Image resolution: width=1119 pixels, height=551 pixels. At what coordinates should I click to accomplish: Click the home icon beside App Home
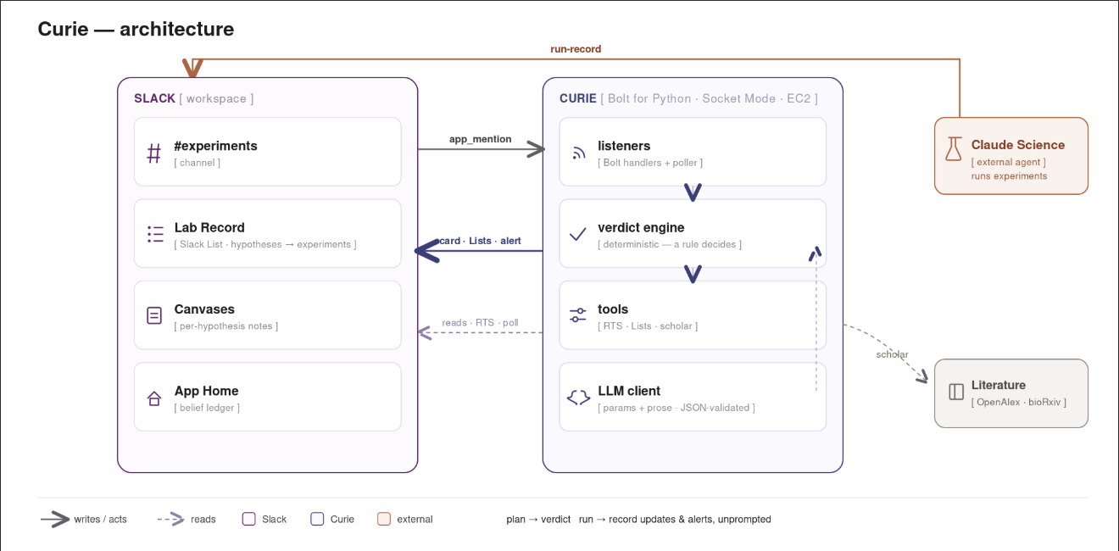[154, 398]
